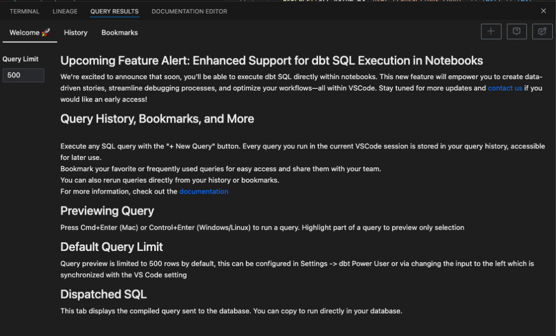556x336 pixels.
Task: Select the QUERY RESULTS panel tab
Action: [x=114, y=11]
